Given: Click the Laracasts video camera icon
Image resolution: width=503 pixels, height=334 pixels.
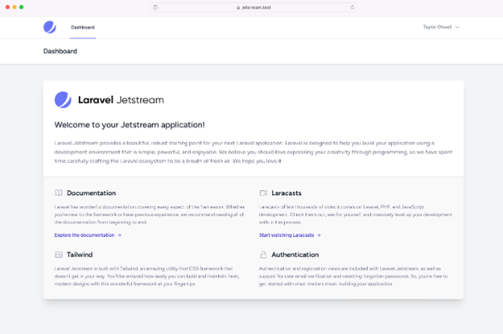Looking at the screenshot, I should coord(264,193).
